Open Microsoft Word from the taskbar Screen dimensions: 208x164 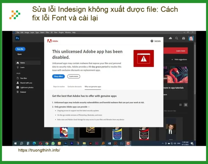(x=109, y=143)
